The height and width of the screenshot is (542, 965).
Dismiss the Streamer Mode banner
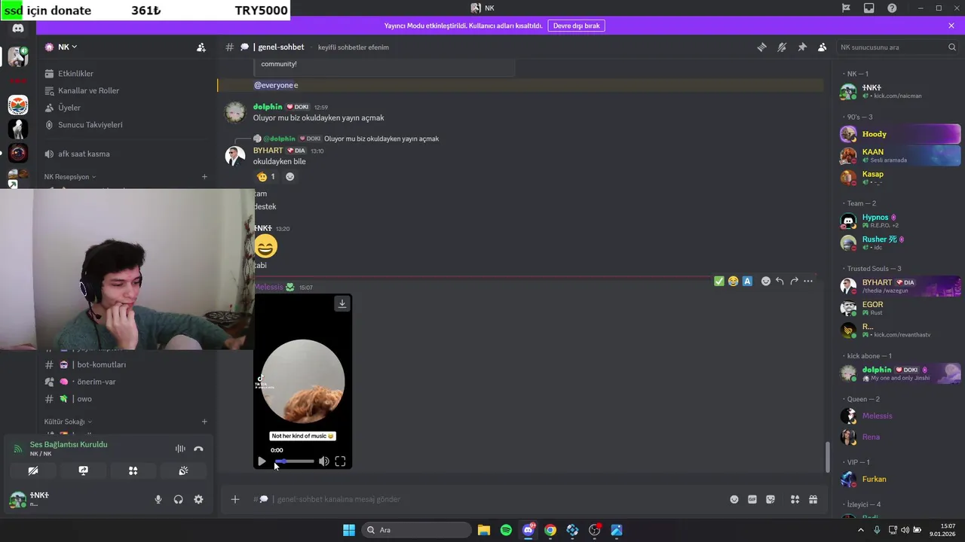pos(951,26)
